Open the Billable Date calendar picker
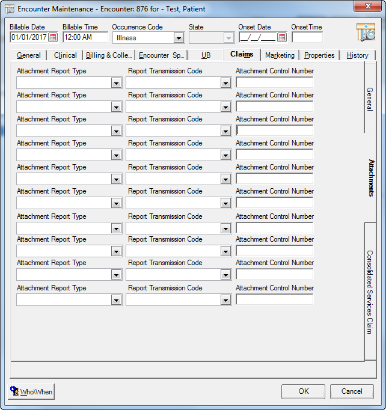 click(x=53, y=37)
